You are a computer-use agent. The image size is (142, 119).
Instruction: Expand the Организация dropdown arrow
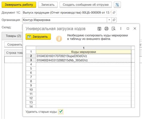(x=109, y=20)
